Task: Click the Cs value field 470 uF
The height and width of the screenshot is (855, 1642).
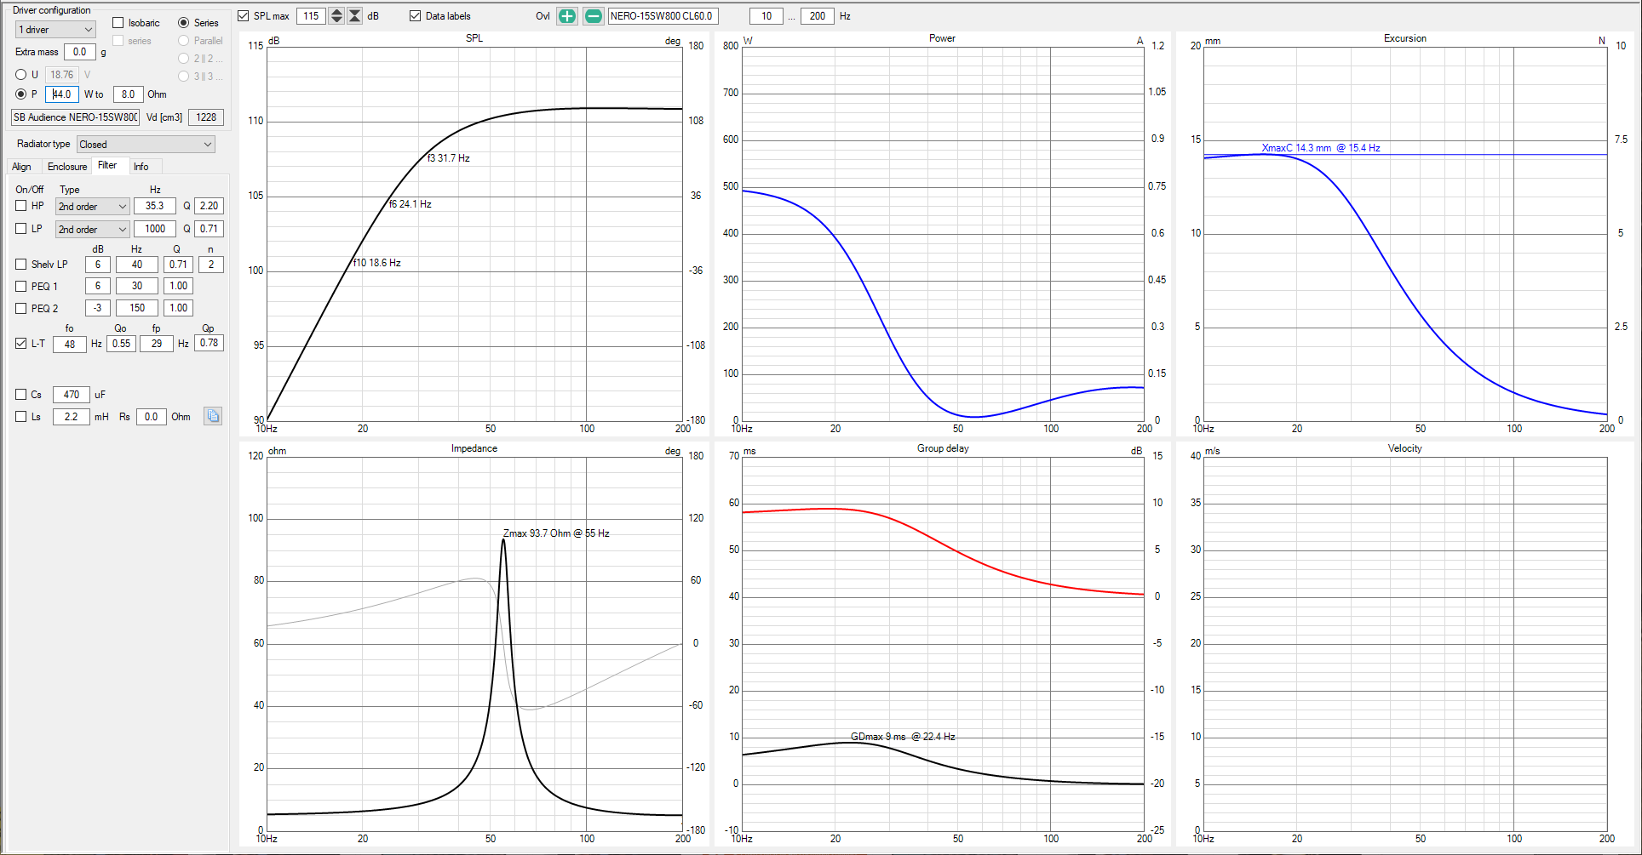Action: [x=72, y=395]
